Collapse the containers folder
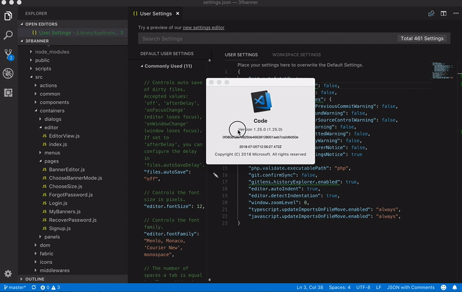462x292 pixels. coord(36,111)
